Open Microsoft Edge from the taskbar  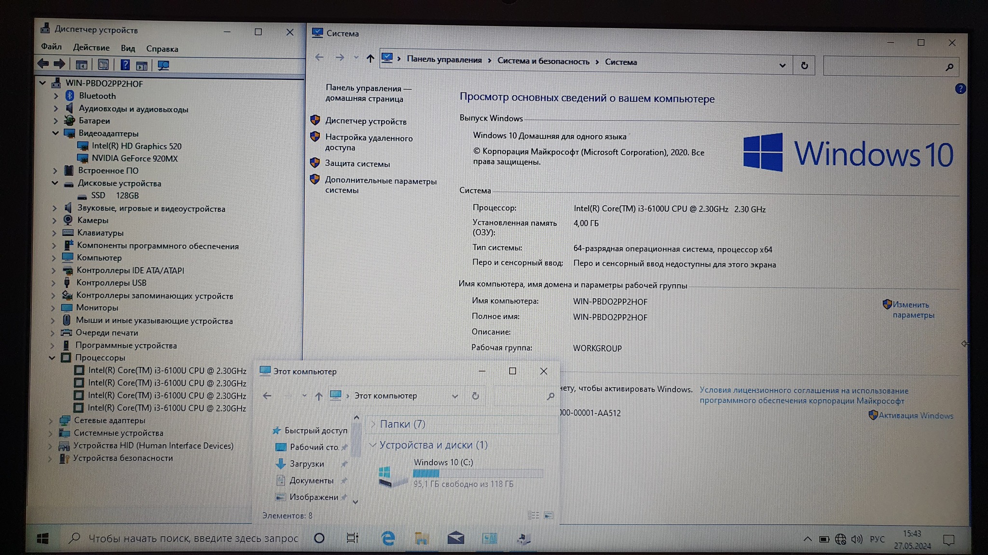388,538
